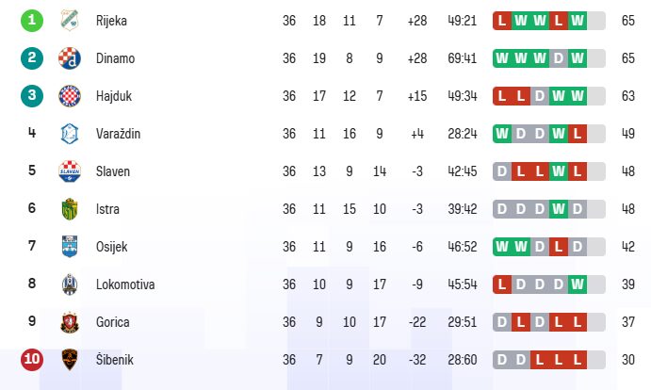Click the Dinamo club crest icon
The height and width of the screenshot is (390, 651).
pos(70,58)
